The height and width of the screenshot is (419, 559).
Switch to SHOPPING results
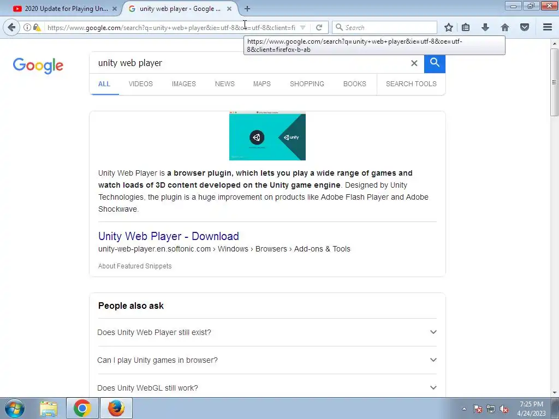coord(307,84)
